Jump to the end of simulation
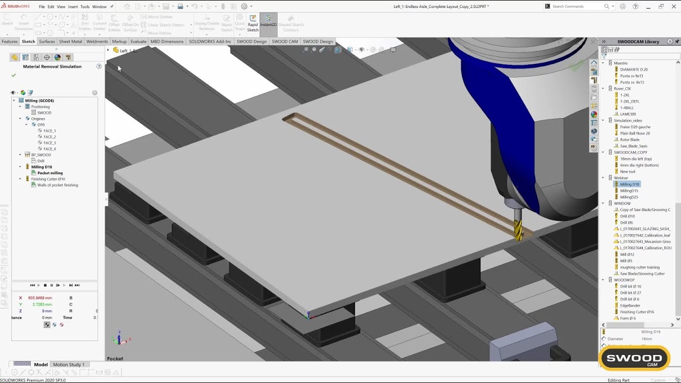Image resolution: width=681 pixels, height=383 pixels. tap(77, 285)
